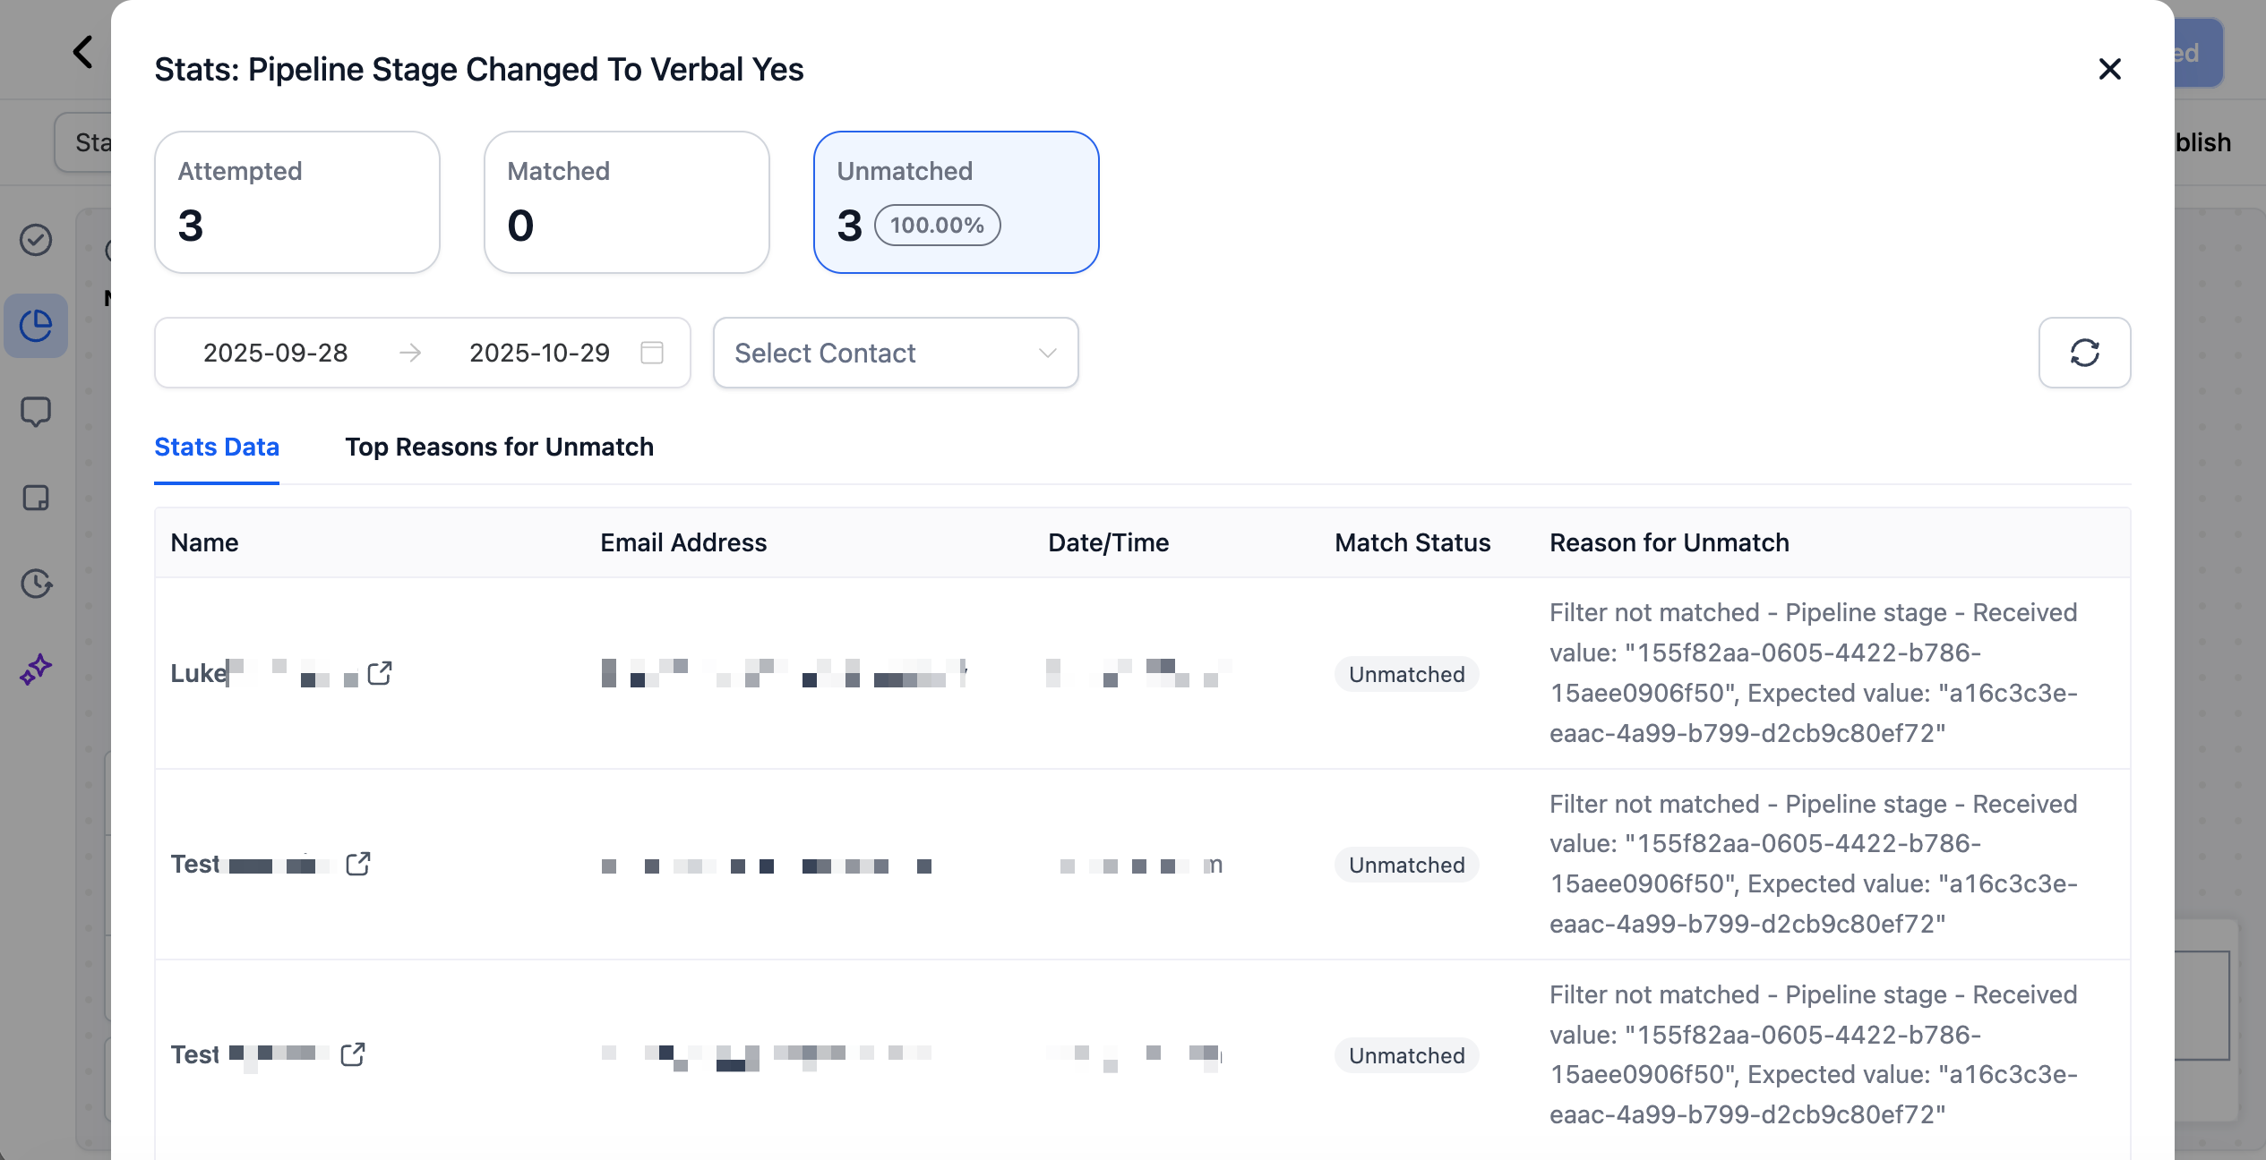The width and height of the screenshot is (2266, 1160).
Task: Switch to Top Reasons for Unmatch tab
Action: point(499,447)
